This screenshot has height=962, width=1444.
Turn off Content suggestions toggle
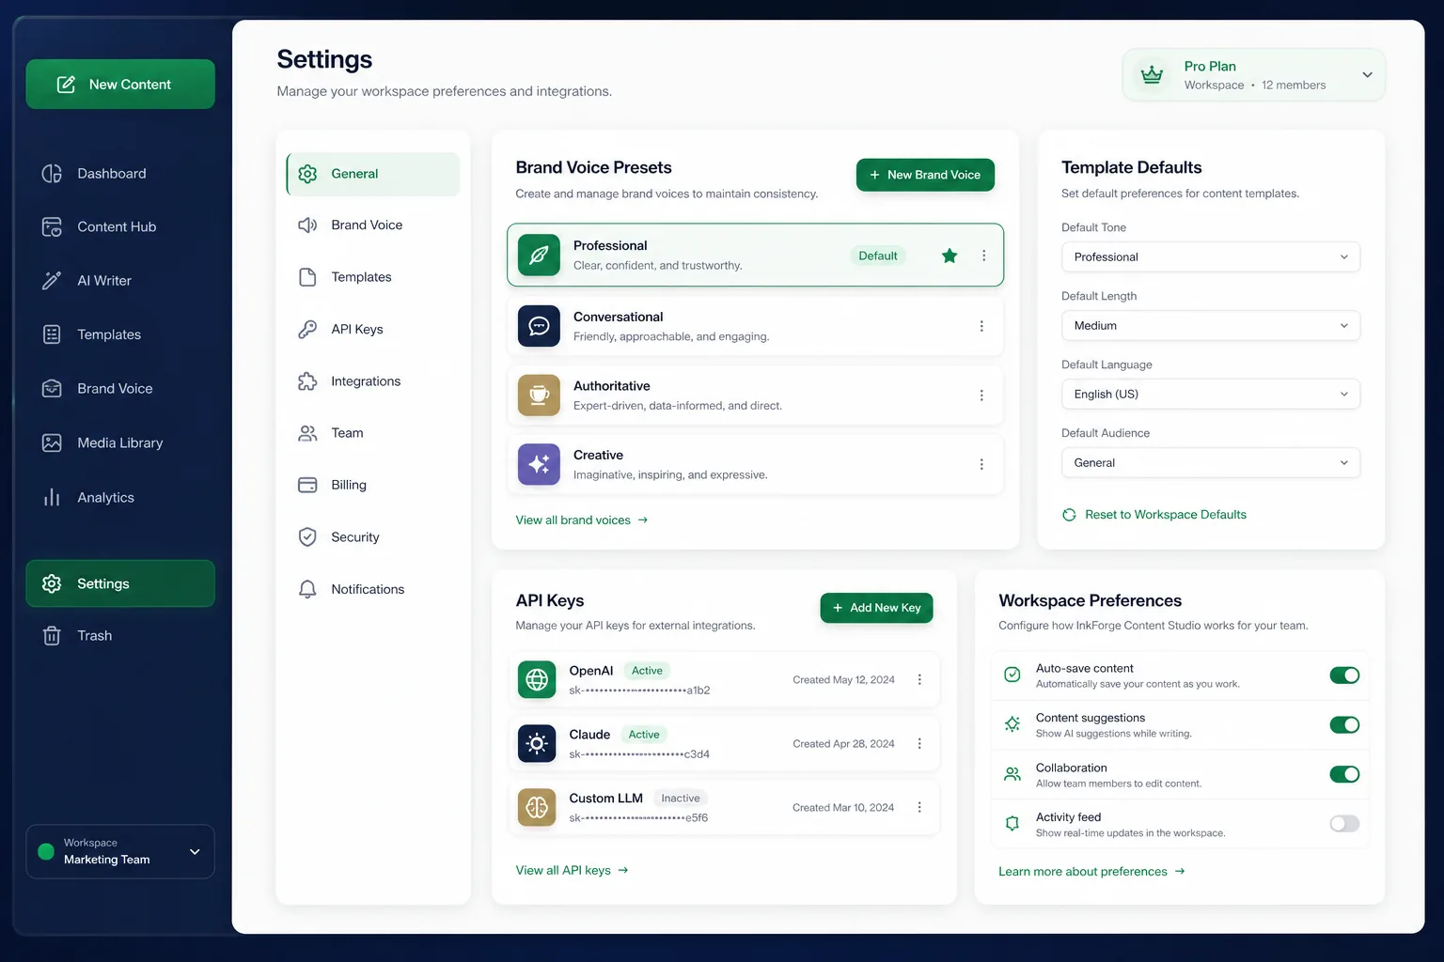1344,724
